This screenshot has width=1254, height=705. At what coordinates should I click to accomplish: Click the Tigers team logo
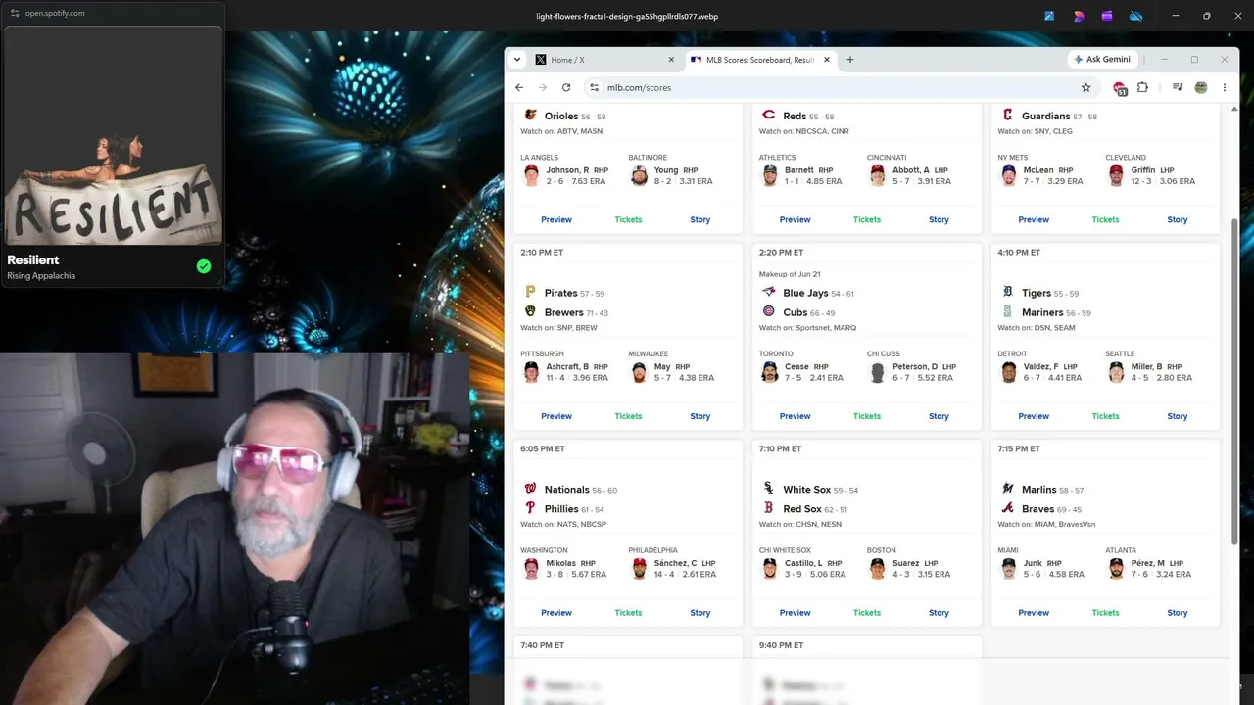[1007, 292]
